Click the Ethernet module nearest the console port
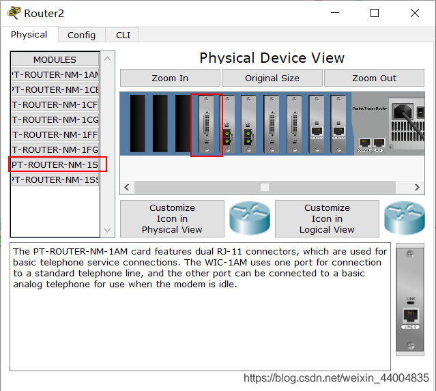This screenshot has height=391, width=436. coord(338,124)
